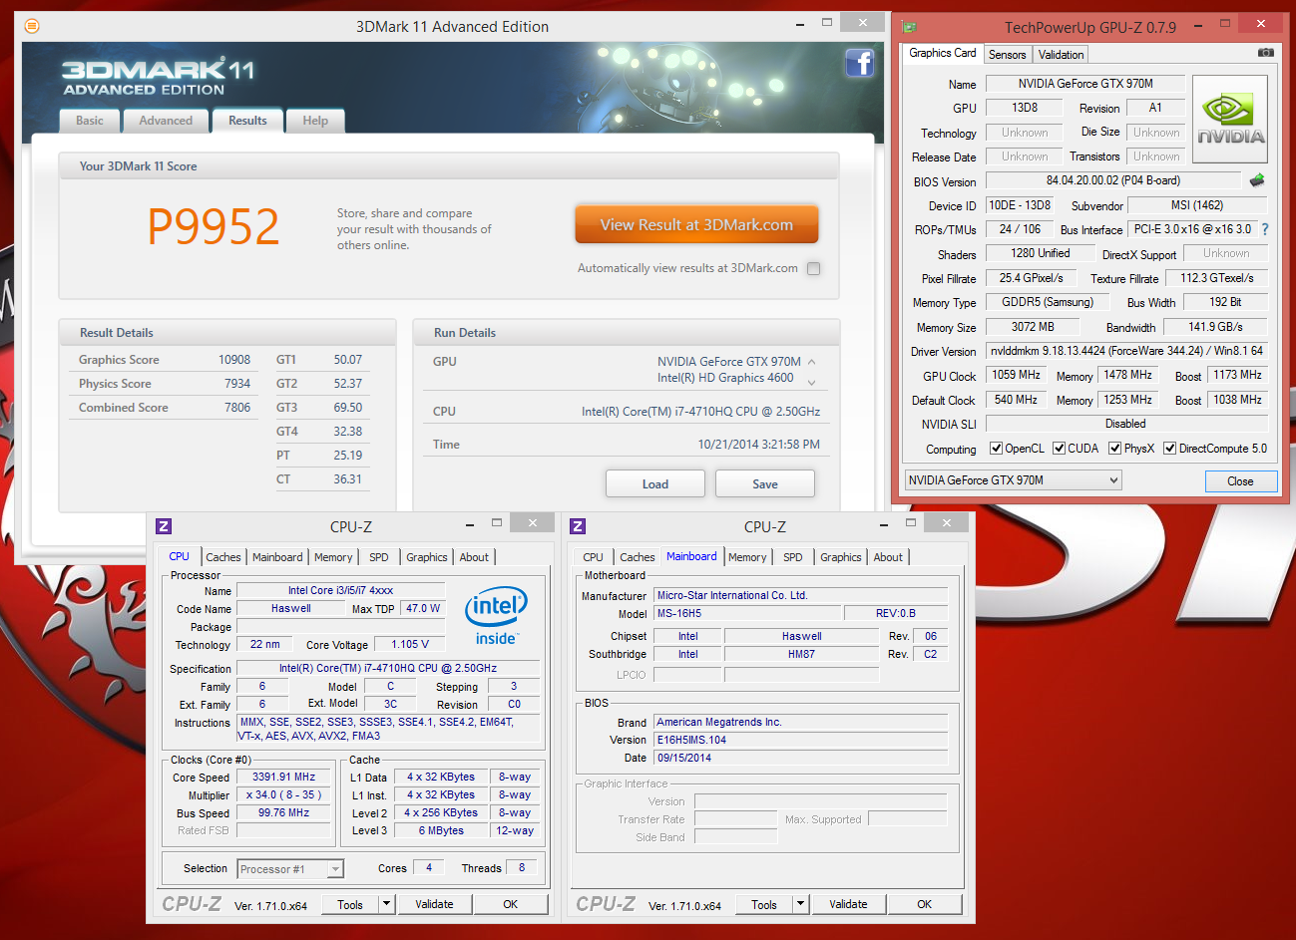1296x940 pixels.
Task: Click the motherboard Model field MS-16H5
Action: click(747, 613)
